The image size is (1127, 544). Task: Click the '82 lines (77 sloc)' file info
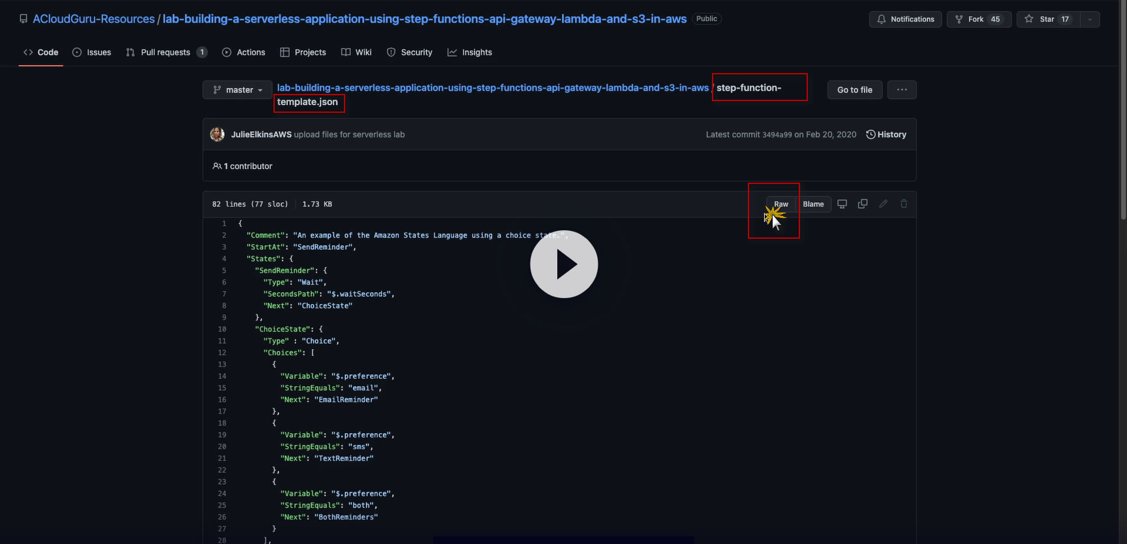250,204
